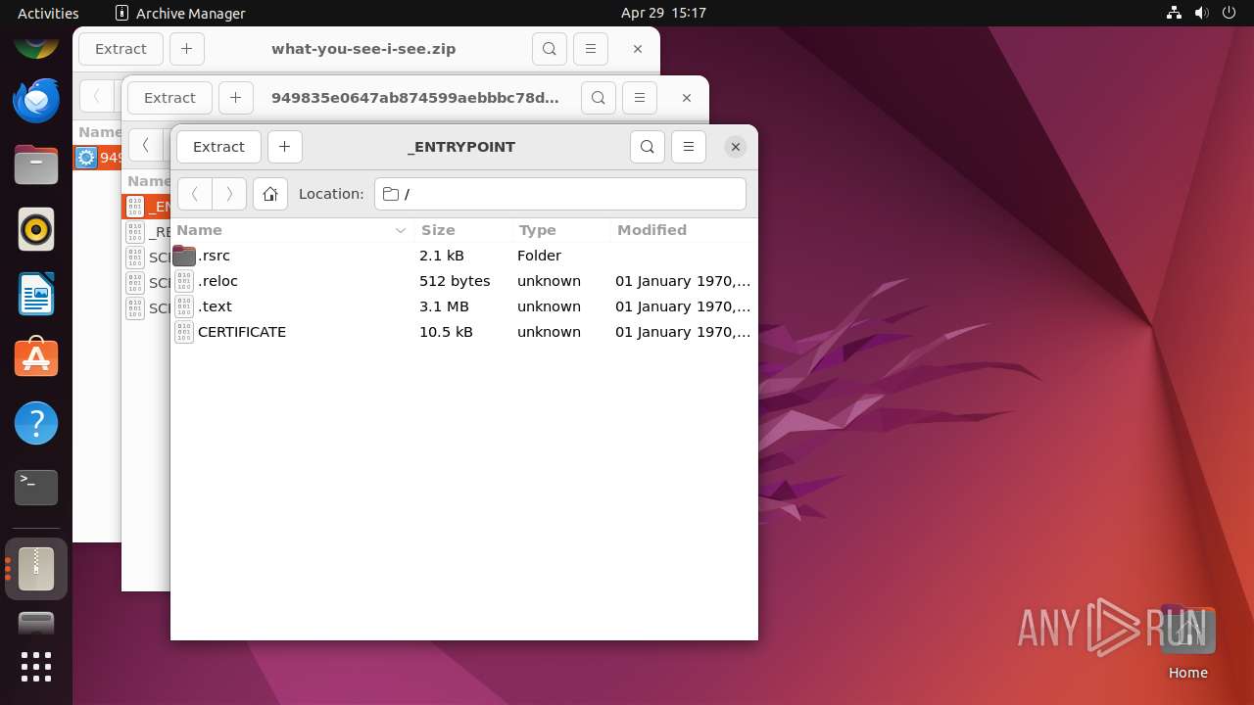1254x705 pixels.
Task: Close the _ENTRYPOINT window
Action: click(x=735, y=147)
